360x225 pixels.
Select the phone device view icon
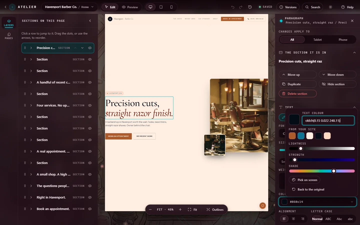pos(171,7)
